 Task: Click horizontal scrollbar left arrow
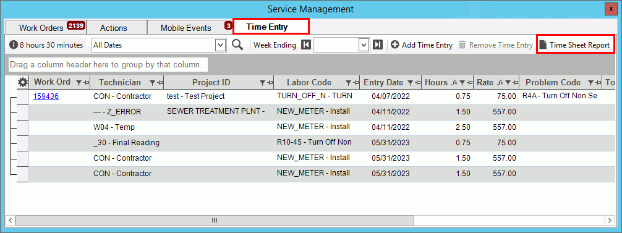tap(11, 220)
